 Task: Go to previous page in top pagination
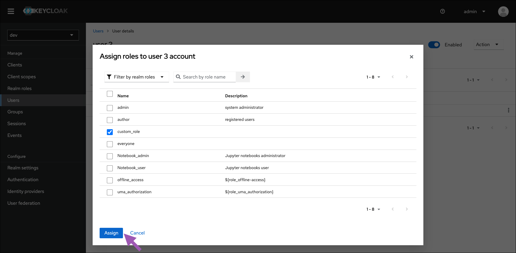[393, 77]
